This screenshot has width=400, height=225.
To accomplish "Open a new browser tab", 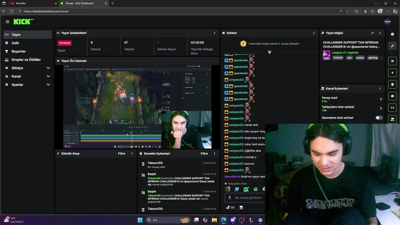I will [112, 3].
